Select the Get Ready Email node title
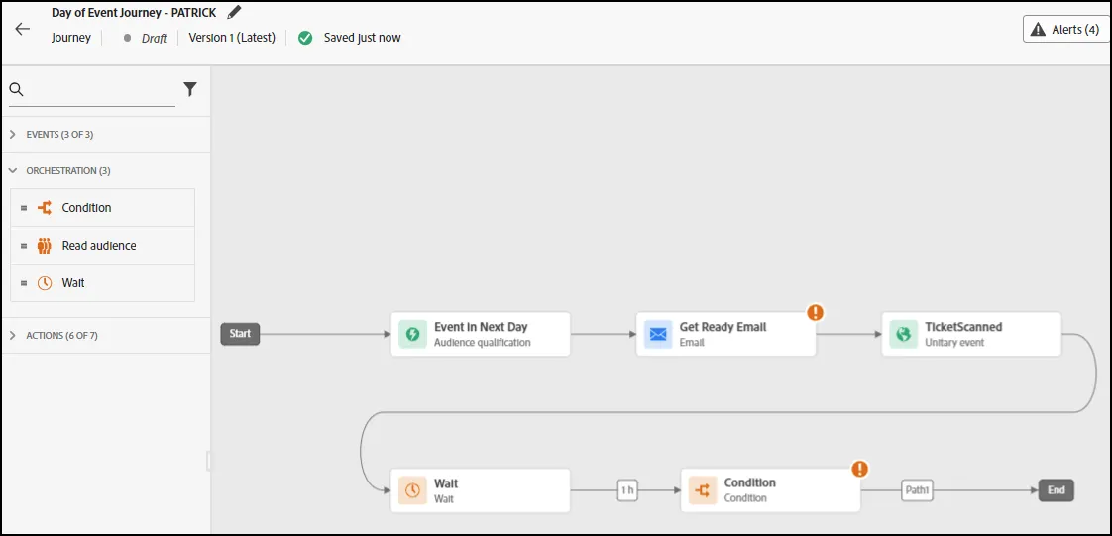The width and height of the screenshot is (1112, 536). [723, 327]
